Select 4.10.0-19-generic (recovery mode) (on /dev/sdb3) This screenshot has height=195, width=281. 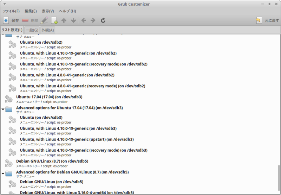click(x=84, y=150)
